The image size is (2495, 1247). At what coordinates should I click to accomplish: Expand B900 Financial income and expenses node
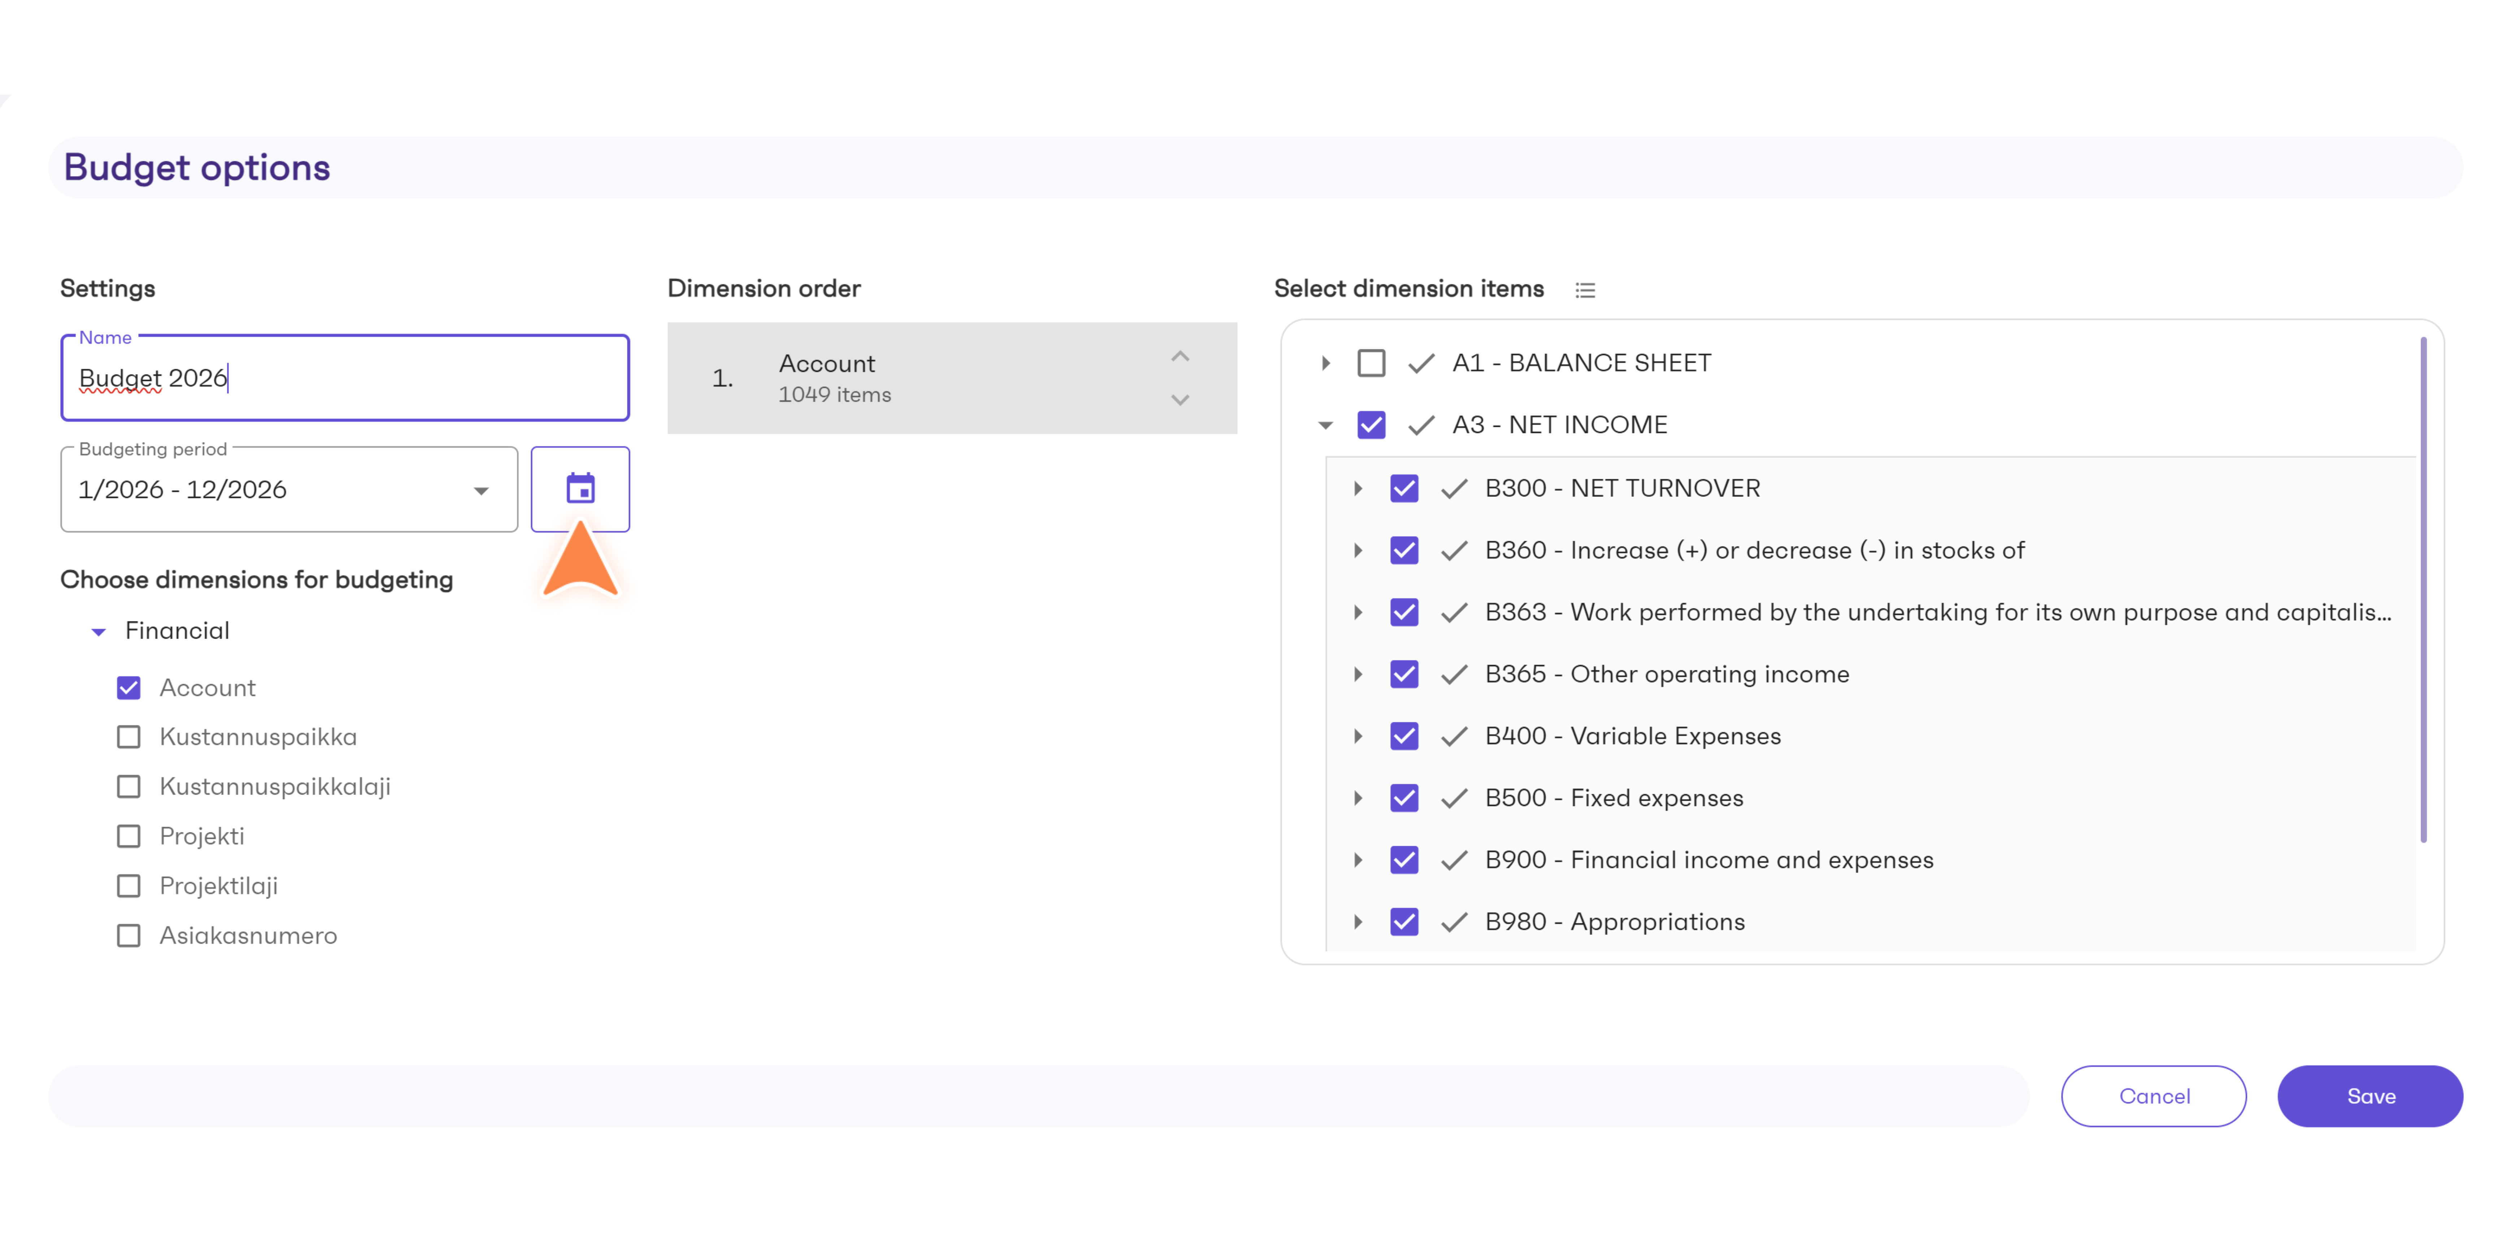[1358, 861]
